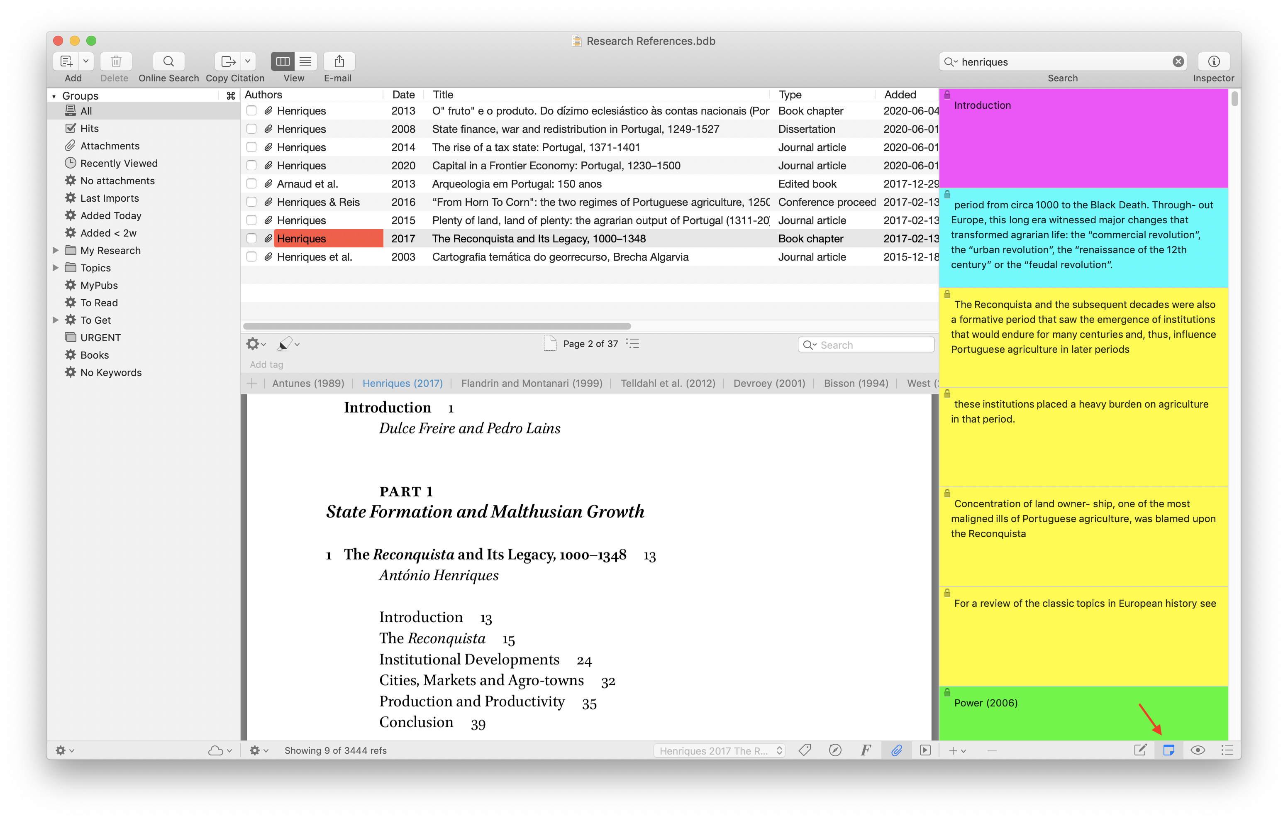Click the E-mail share icon
The image size is (1288, 821).
pos(339,61)
